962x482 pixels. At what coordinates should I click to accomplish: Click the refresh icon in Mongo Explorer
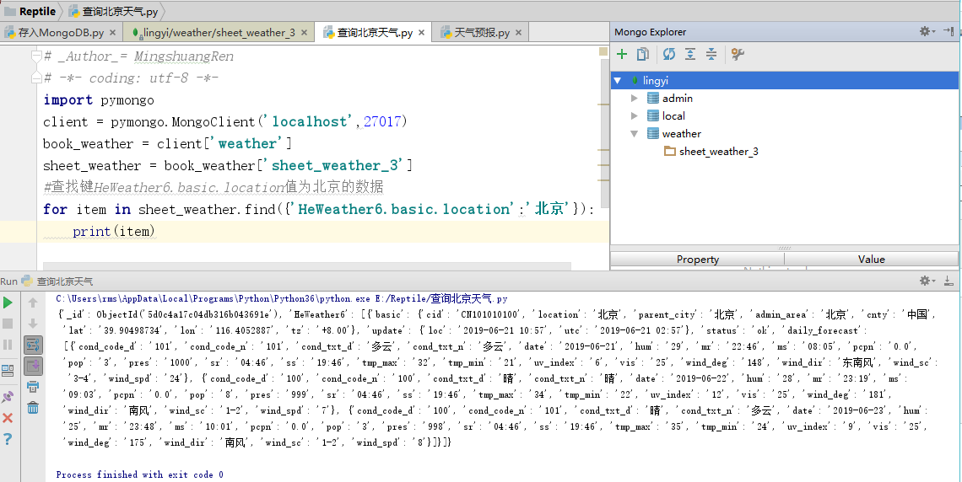point(668,55)
